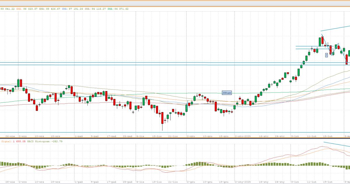Select the horizontal line at the chart bottom
This screenshot has height=184, width=350.
click(x=175, y=132)
